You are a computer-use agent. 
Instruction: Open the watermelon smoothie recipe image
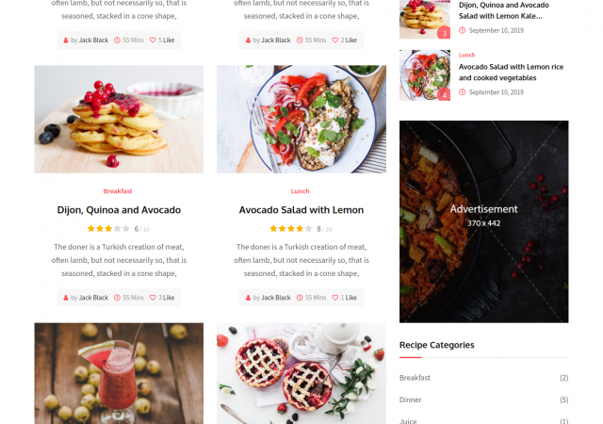119,373
